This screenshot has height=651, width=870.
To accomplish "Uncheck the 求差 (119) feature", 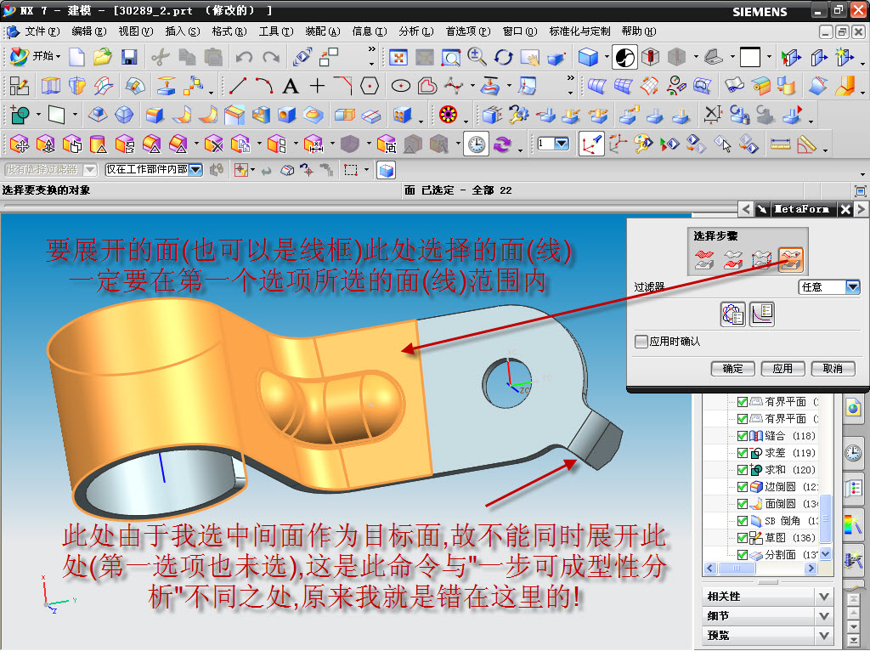I will 743,453.
